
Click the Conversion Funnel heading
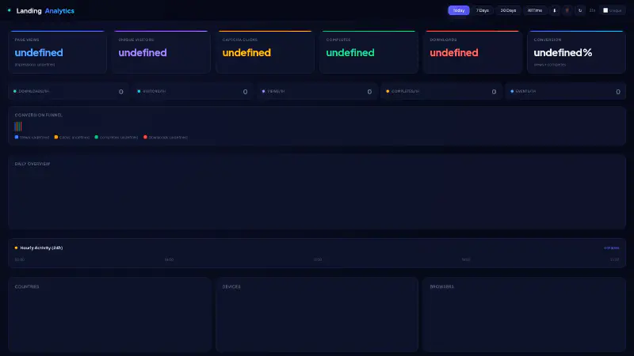(x=38, y=115)
